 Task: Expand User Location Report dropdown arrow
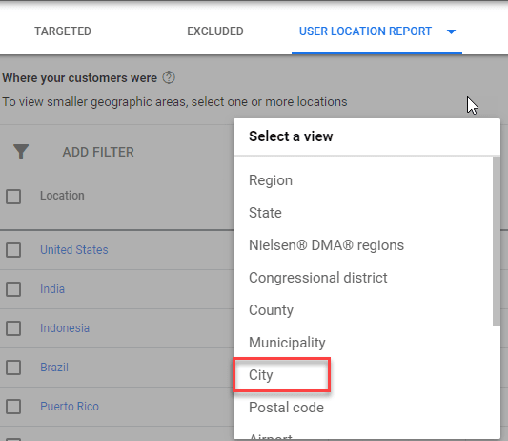(451, 31)
